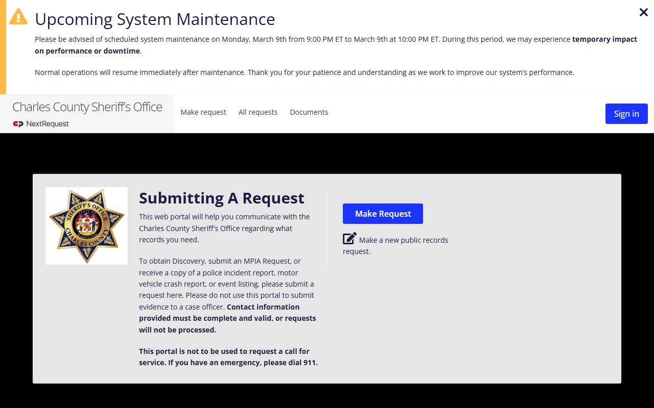654x408 pixels.
Task: Click the blue Make Request button
Action: (x=383, y=214)
